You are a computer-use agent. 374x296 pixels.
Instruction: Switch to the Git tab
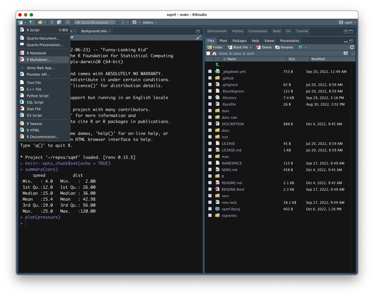click(x=288, y=31)
